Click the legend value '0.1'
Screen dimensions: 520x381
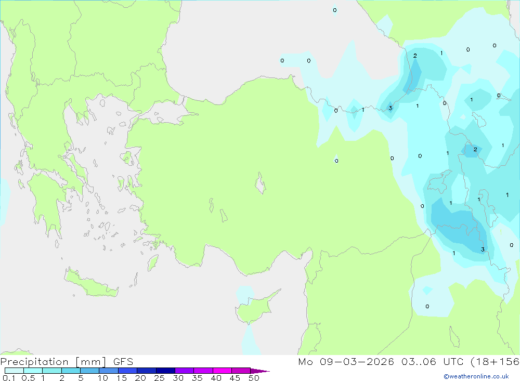coord(9,378)
